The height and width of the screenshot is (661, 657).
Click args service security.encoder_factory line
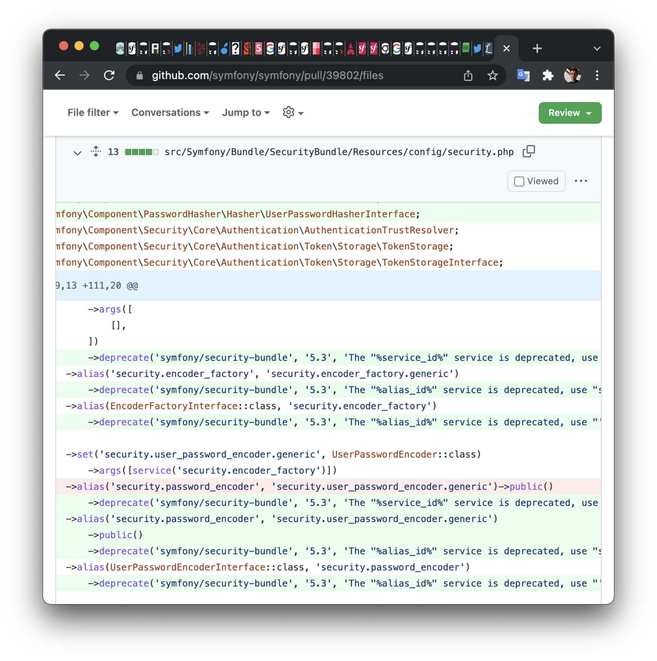coord(328,470)
